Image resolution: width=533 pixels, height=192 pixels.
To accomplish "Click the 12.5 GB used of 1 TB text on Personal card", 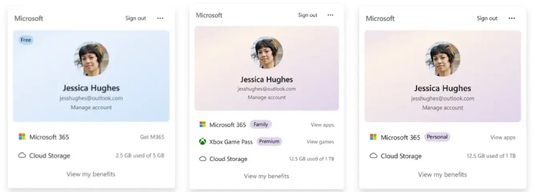I will 491,156.
